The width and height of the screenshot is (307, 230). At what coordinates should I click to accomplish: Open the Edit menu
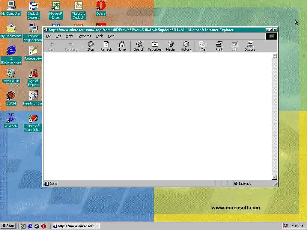coord(58,36)
